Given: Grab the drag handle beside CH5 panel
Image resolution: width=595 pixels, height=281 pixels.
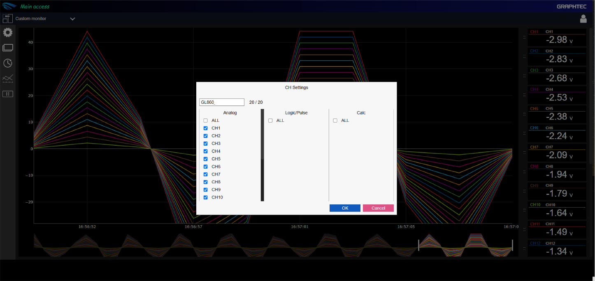Looking at the screenshot, I should click(x=524, y=114).
